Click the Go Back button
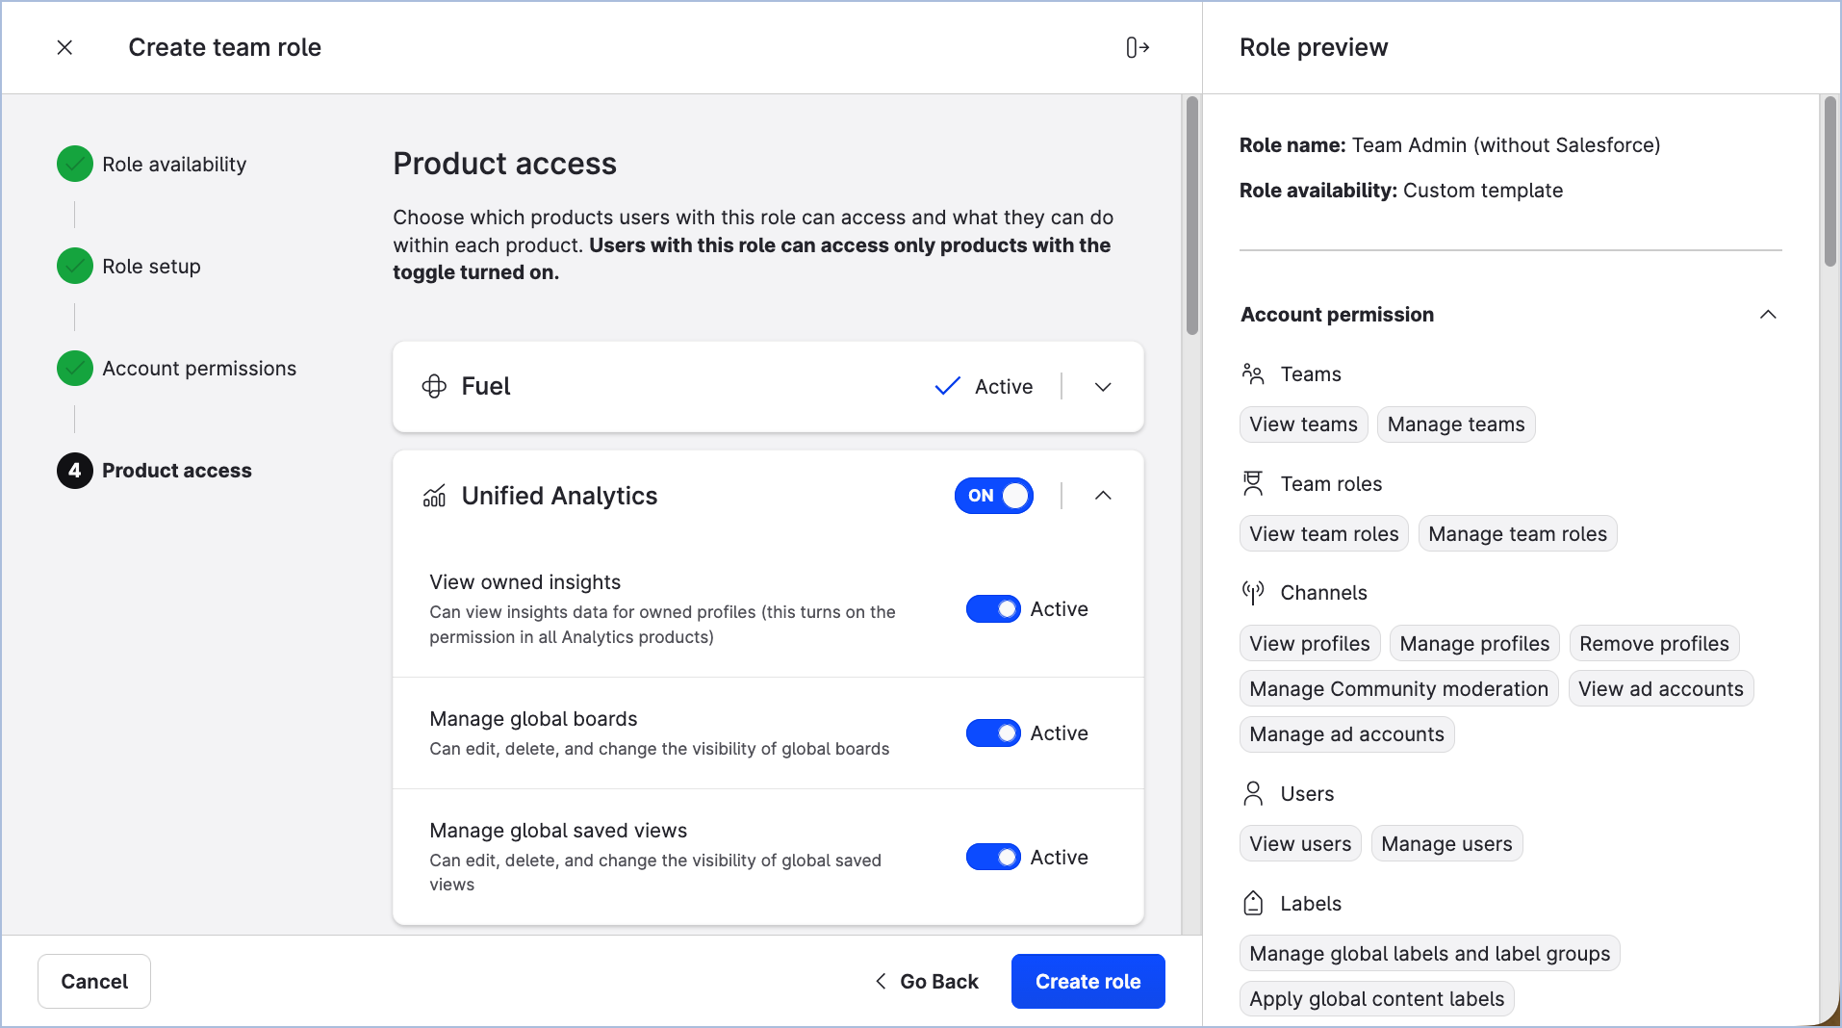This screenshot has height=1028, width=1842. (x=927, y=981)
